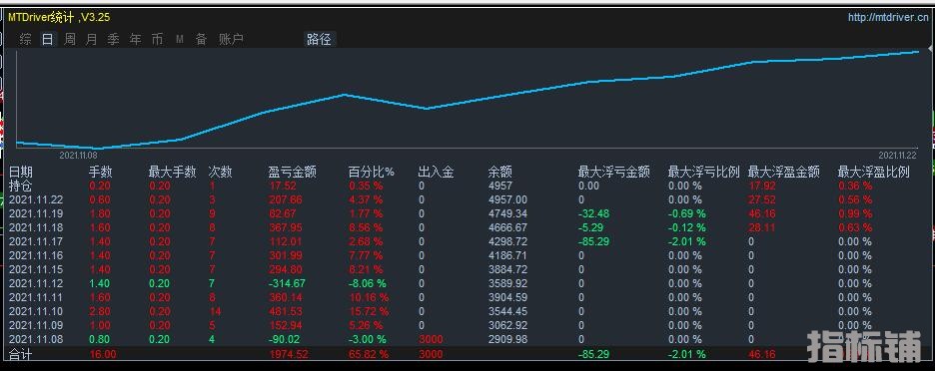Click the 481.53 profit value
Image resolution: width=935 pixels, height=371 pixels.
pos(286,311)
